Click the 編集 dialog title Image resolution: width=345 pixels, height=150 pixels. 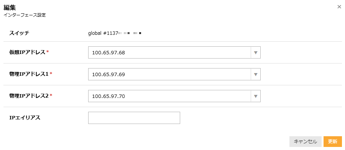[x=10, y=7]
